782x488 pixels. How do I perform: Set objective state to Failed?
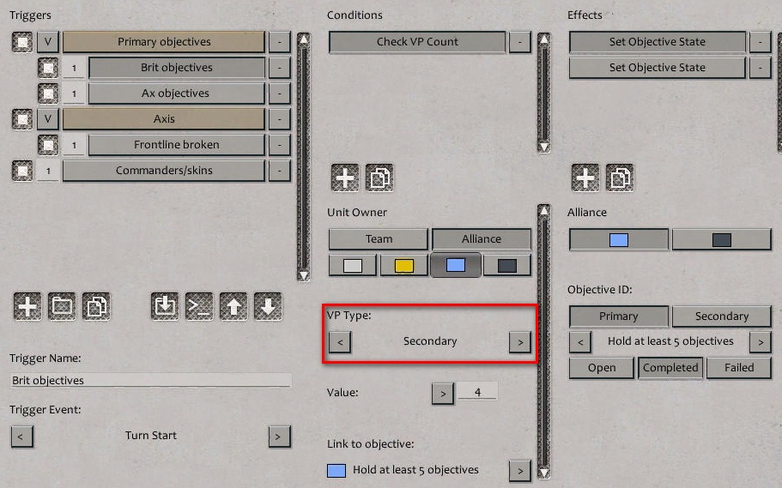coord(739,368)
